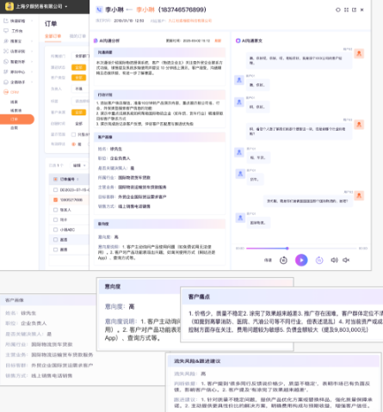Open the 编辑 dropdown above order list

pyautogui.click(x=79, y=165)
